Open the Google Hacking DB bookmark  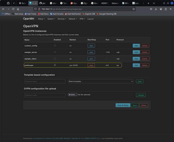108,14
